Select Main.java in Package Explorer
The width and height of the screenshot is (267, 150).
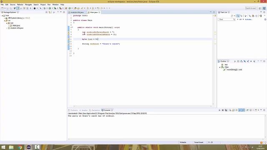pos(16,25)
